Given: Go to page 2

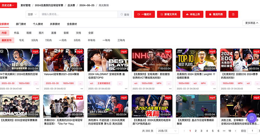Looking at the screenshot, I should click(196, 131).
